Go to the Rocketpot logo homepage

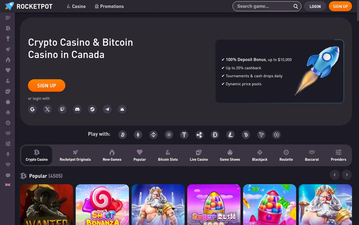tap(29, 6)
